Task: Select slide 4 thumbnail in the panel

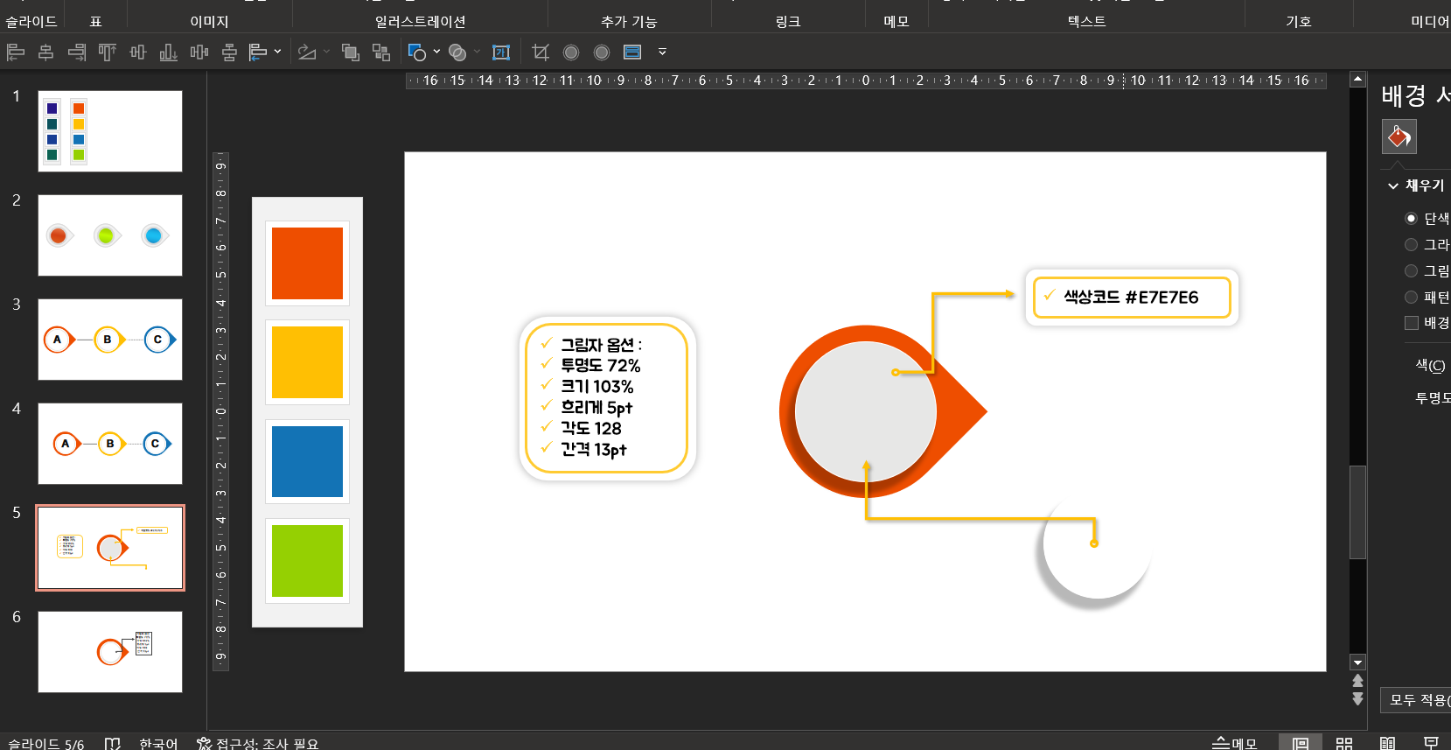Action: pyautogui.click(x=110, y=444)
